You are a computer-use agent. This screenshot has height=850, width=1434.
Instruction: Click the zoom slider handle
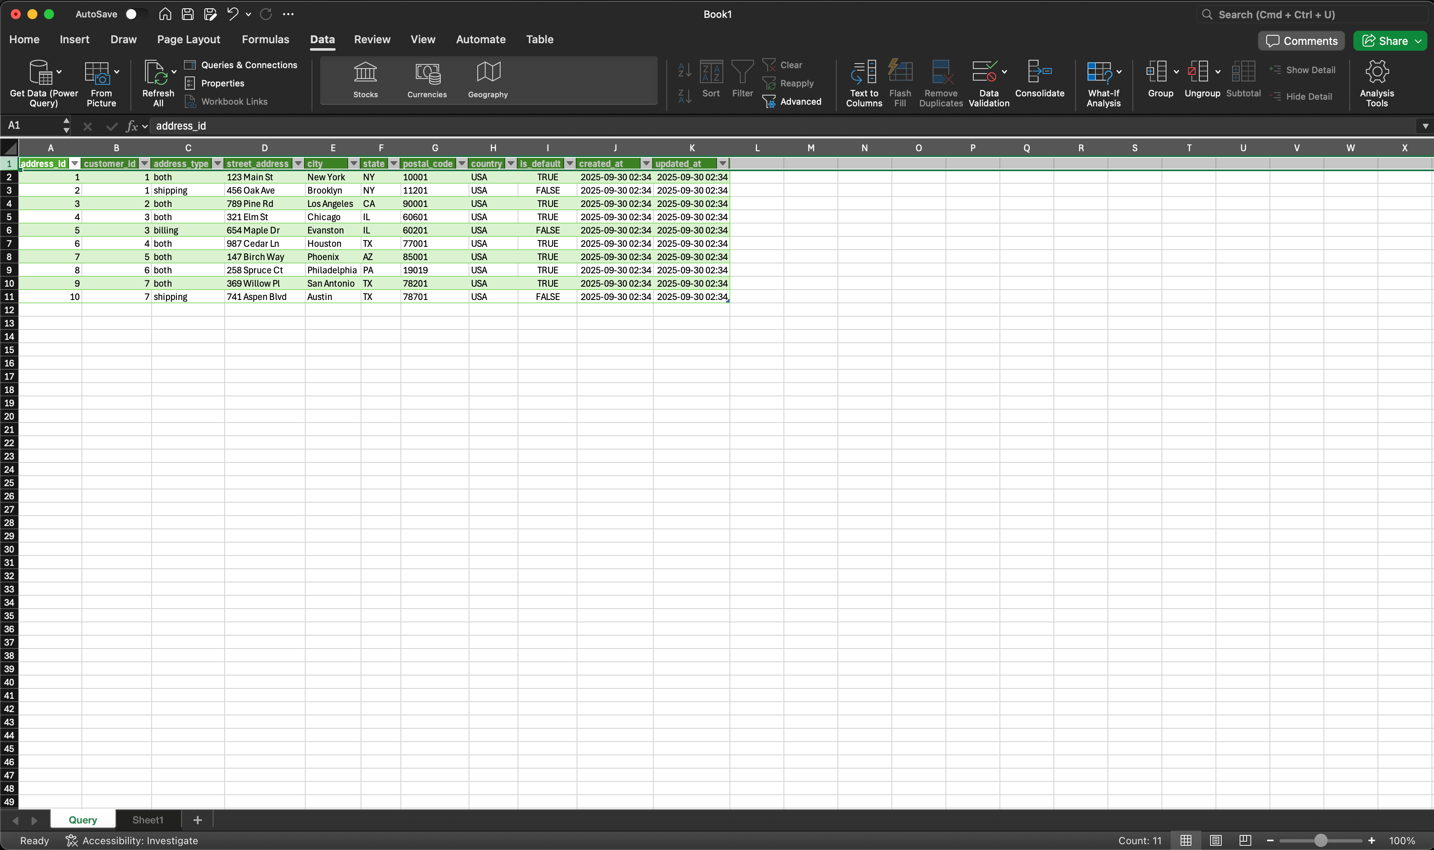tap(1321, 840)
